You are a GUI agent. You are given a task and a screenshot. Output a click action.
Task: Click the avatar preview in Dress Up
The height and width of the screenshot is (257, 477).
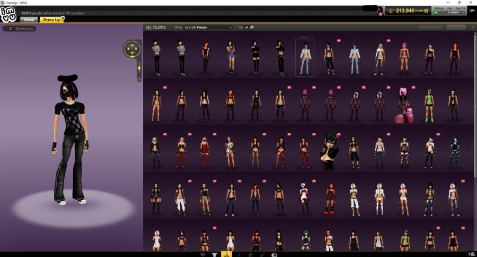[x=71, y=140]
